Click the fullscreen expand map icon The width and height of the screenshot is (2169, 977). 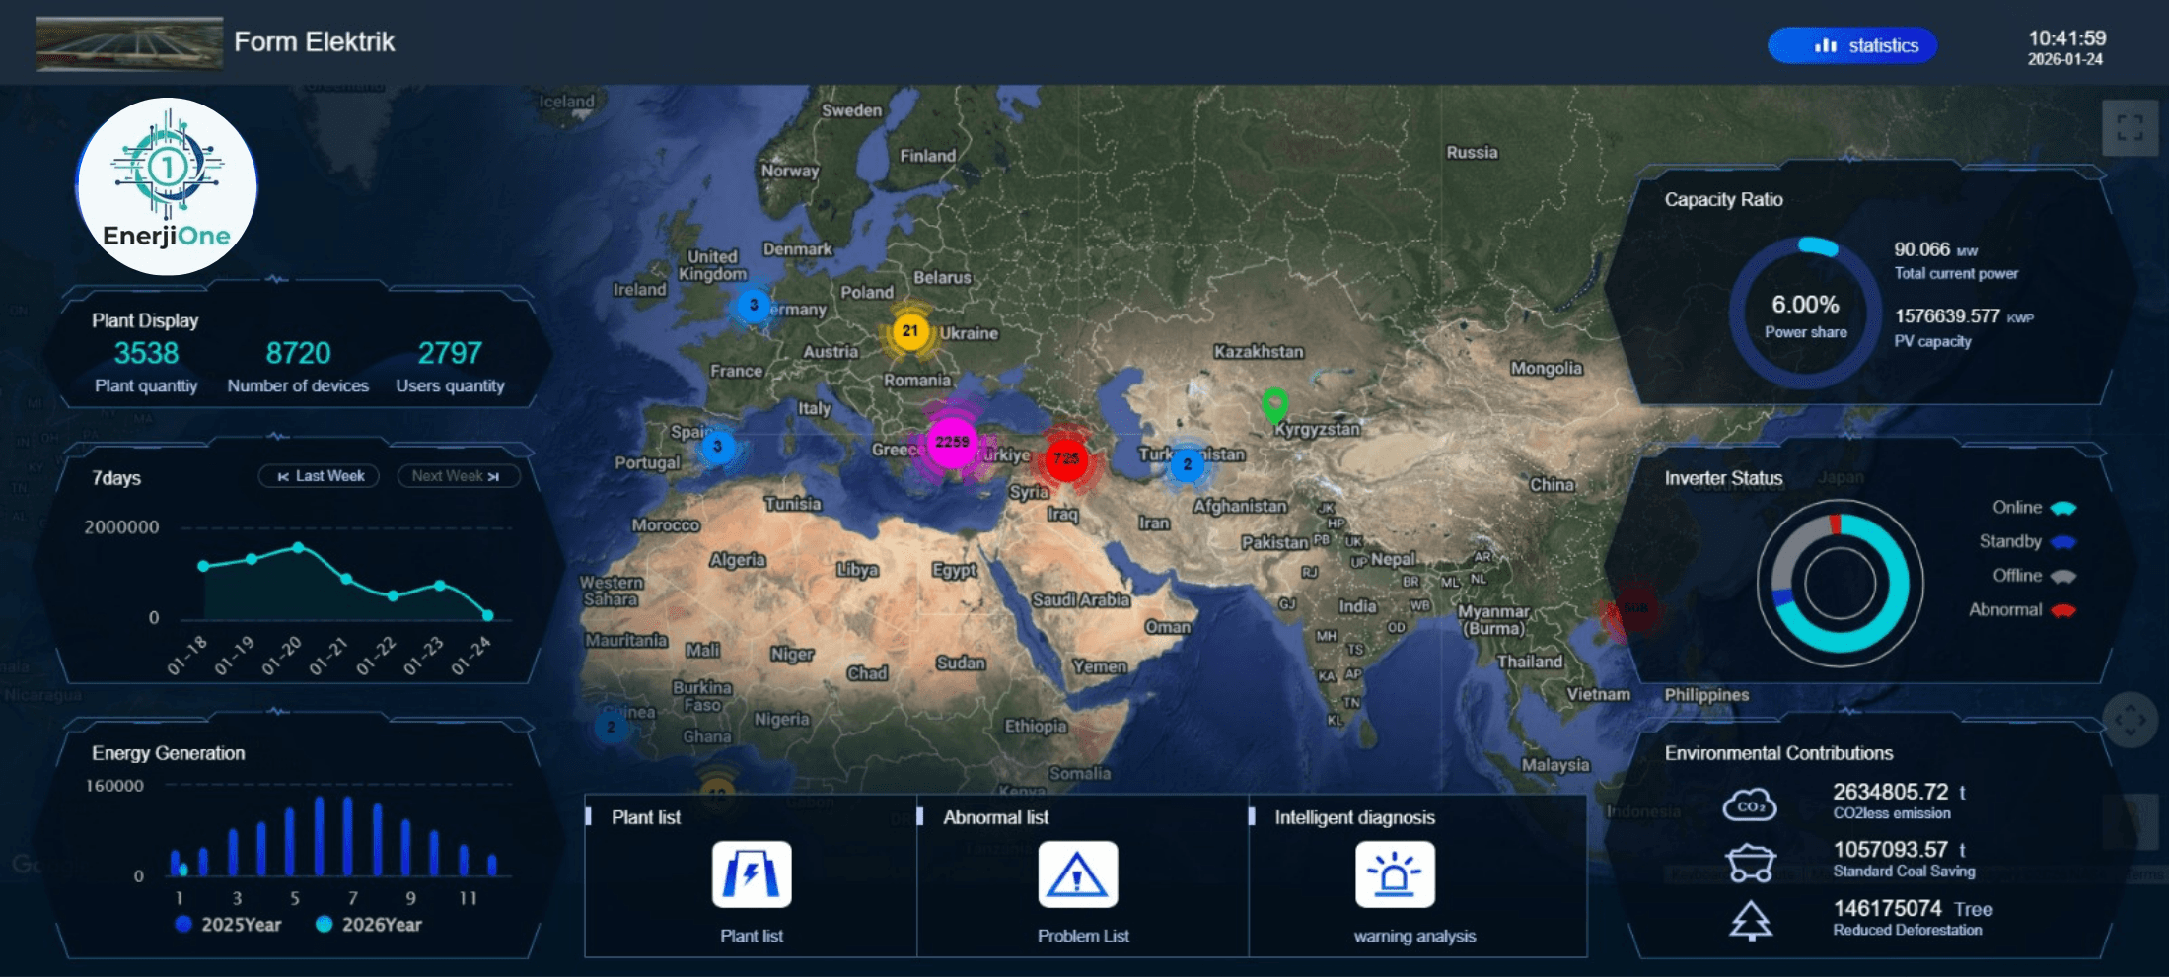pos(2130,127)
